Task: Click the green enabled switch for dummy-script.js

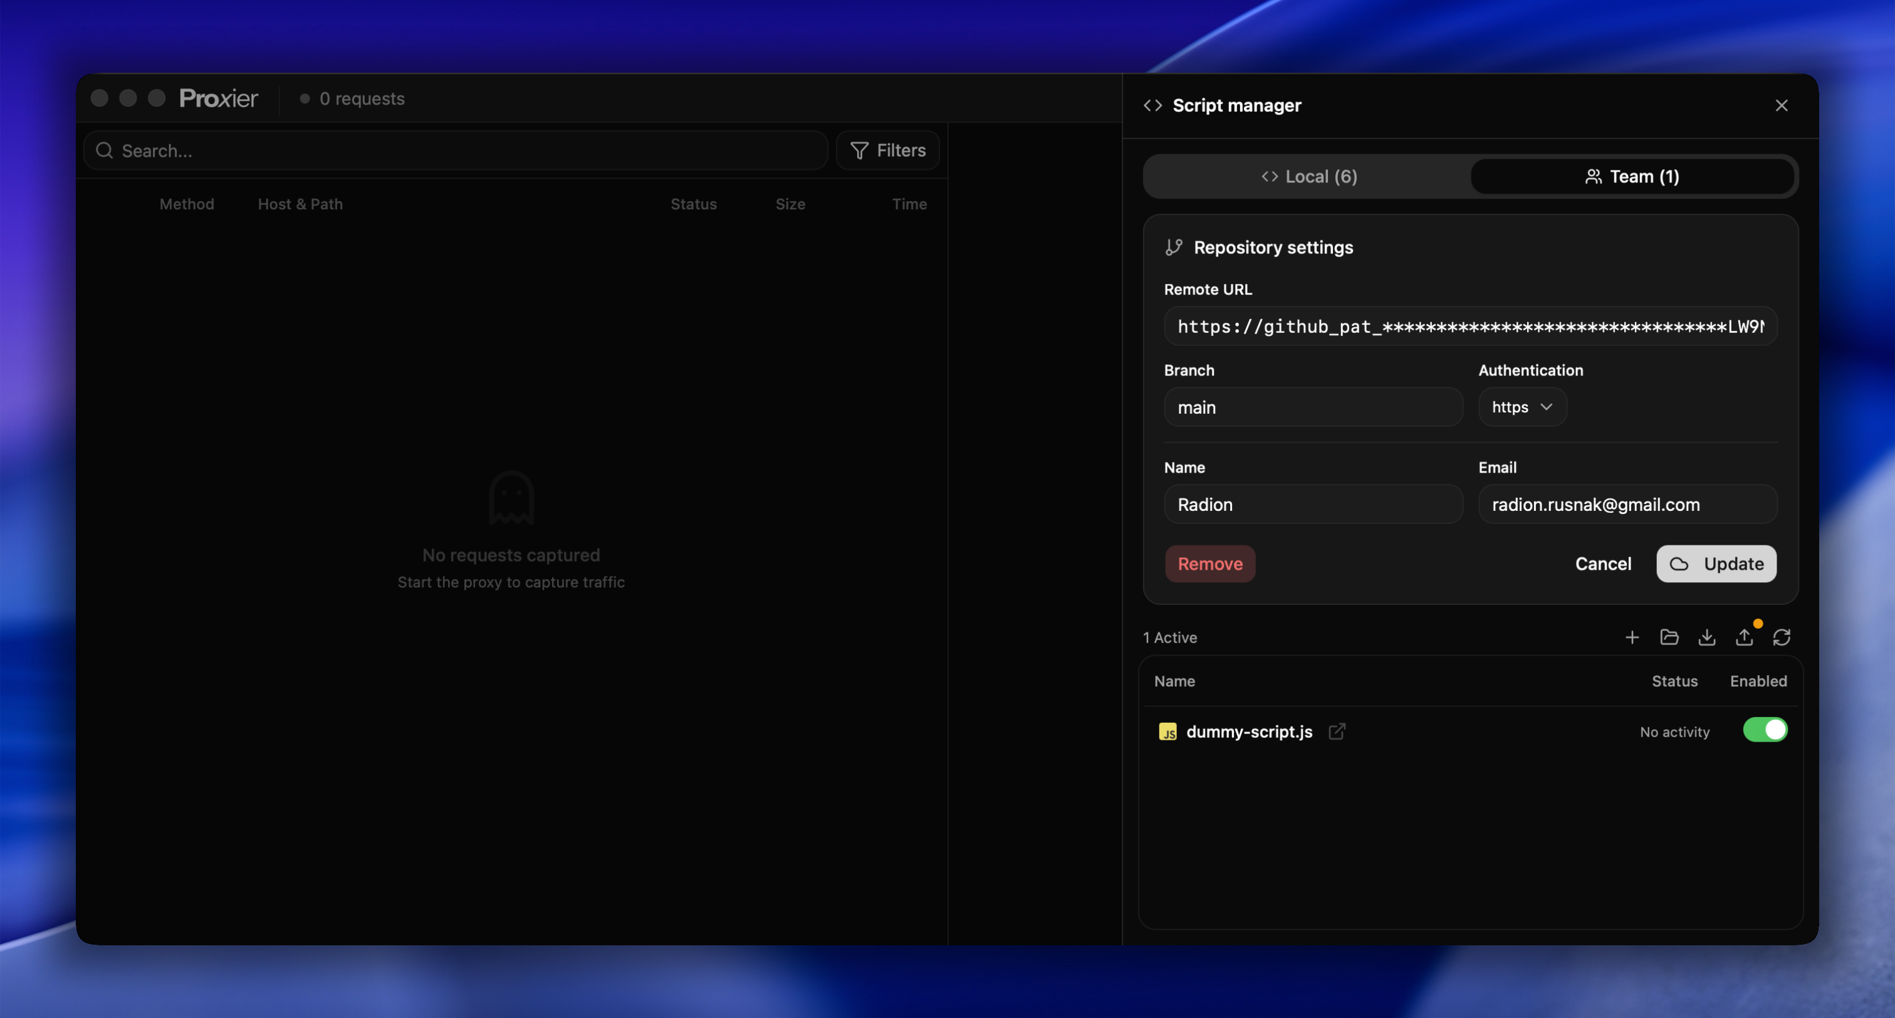Action: click(x=1765, y=730)
